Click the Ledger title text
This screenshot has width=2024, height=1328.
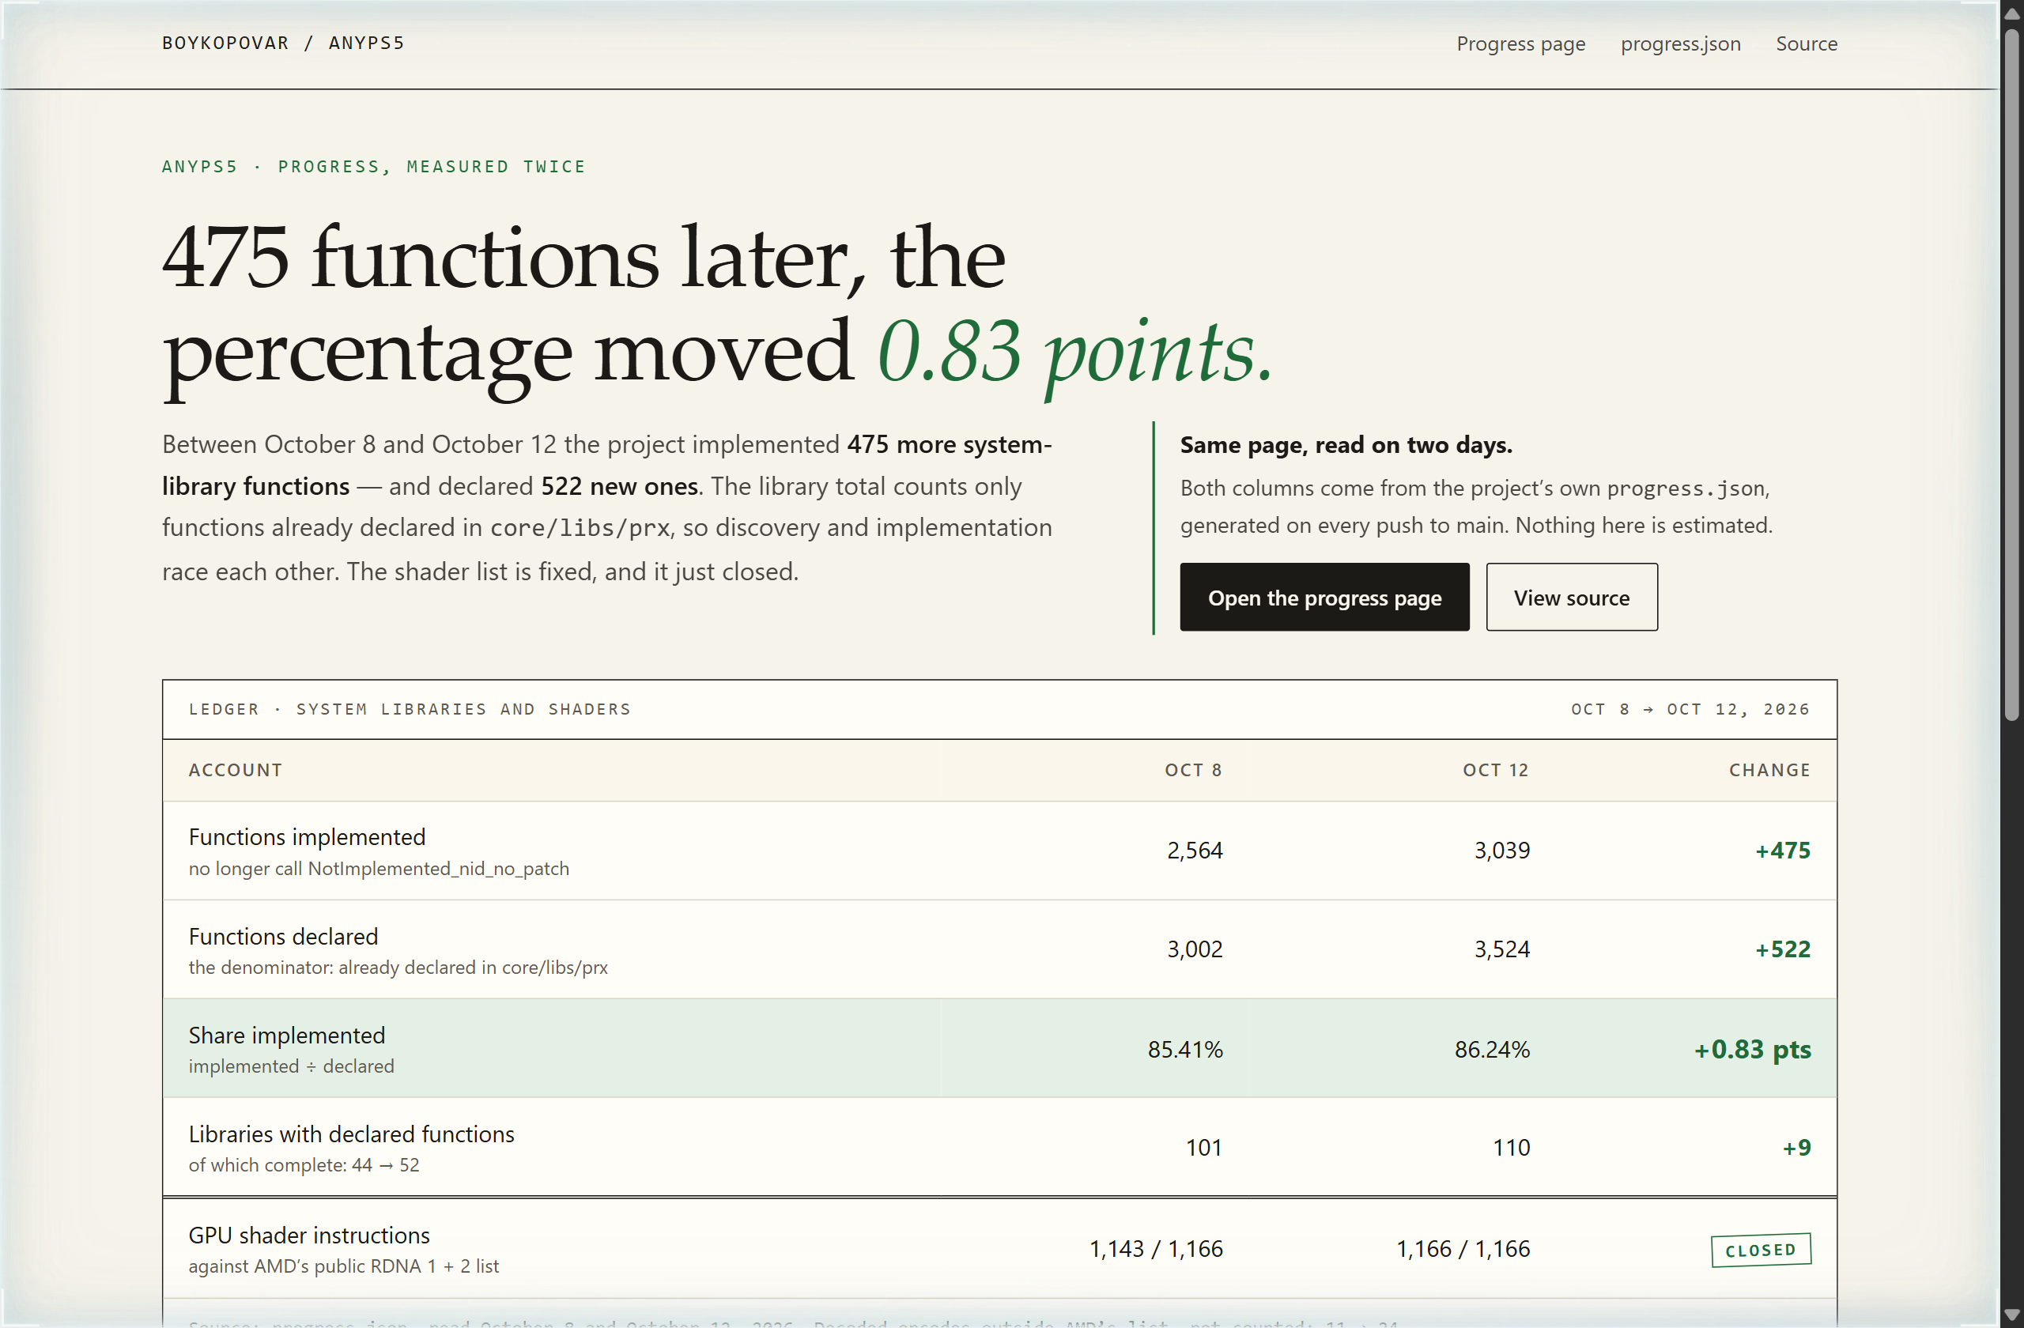[x=410, y=709]
